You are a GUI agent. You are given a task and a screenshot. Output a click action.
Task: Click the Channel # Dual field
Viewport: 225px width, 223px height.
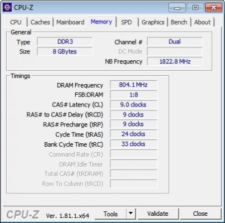[175, 41]
